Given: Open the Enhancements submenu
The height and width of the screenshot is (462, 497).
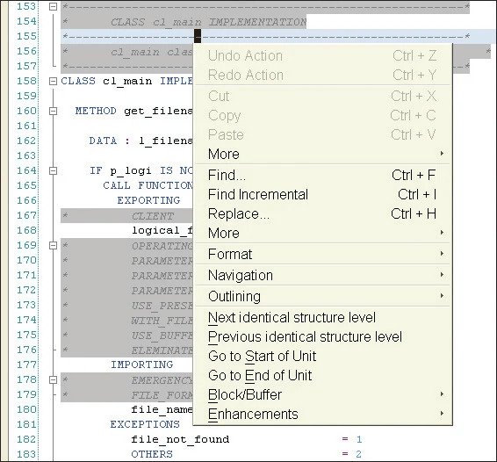Looking at the screenshot, I should coord(322,414).
